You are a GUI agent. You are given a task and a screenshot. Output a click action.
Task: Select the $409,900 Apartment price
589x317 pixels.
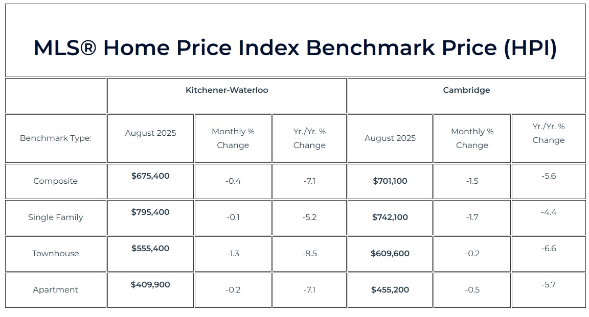coord(150,285)
